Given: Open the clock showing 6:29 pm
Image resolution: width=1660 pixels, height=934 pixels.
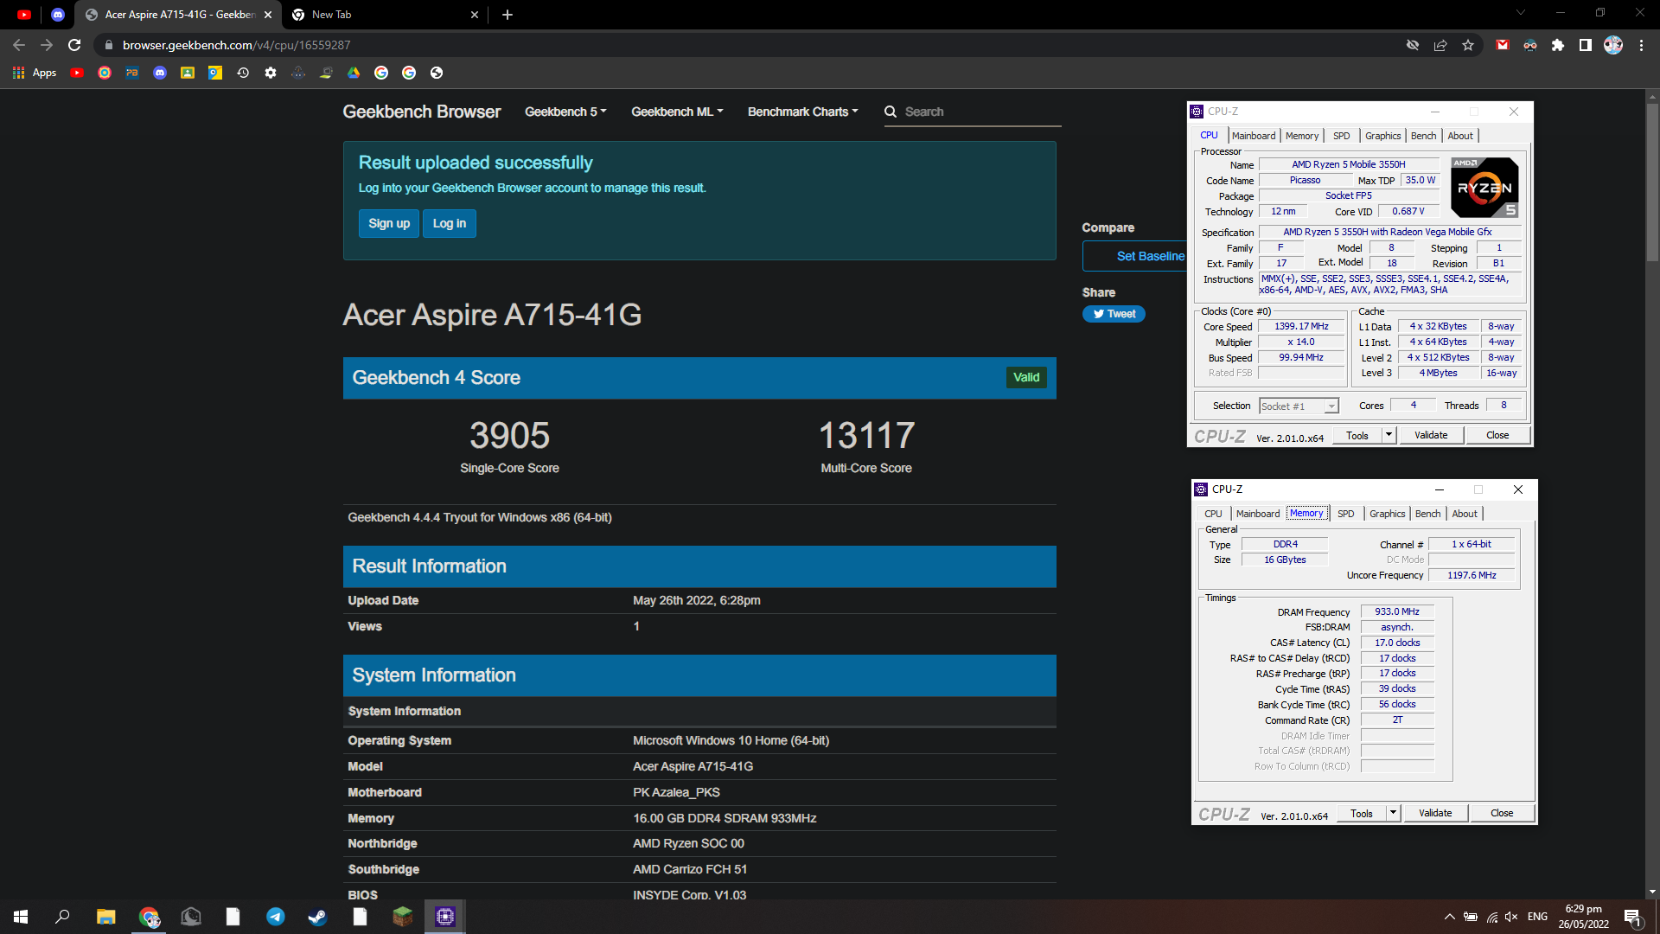Looking at the screenshot, I should click(x=1584, y=917).
